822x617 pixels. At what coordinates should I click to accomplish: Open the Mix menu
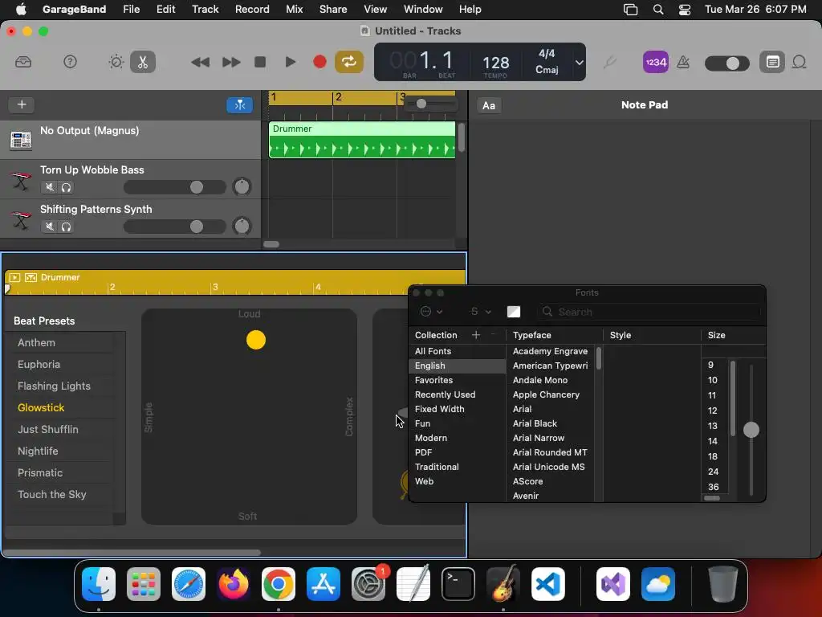coord(294,10)
